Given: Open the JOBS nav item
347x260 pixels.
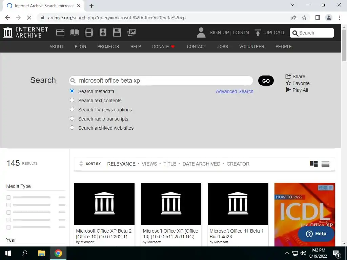Looking at the screenshot, I should click(223, 47).
